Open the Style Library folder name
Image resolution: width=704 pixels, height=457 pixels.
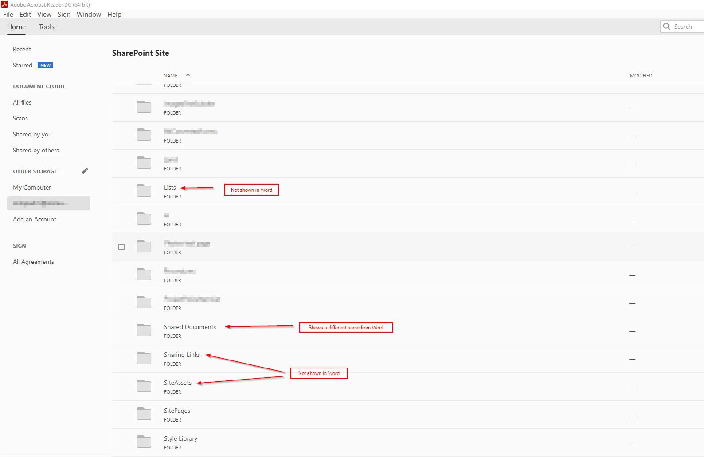[x=180, y=438]
